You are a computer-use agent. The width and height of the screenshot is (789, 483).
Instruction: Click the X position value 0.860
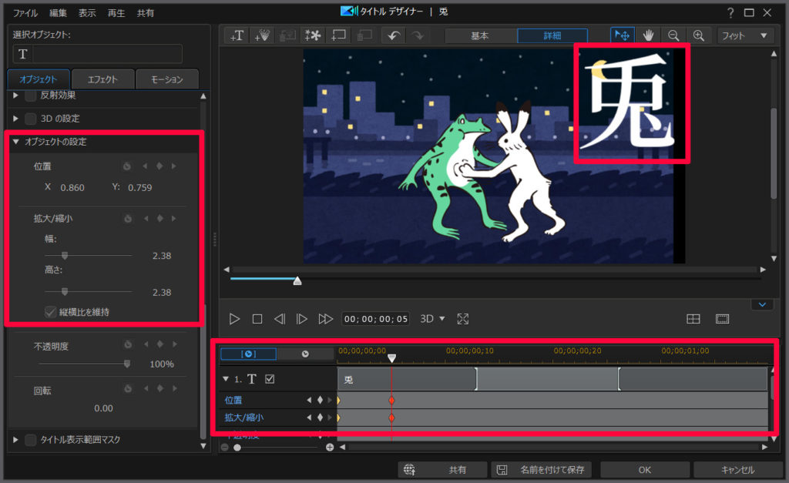point(72,188)
